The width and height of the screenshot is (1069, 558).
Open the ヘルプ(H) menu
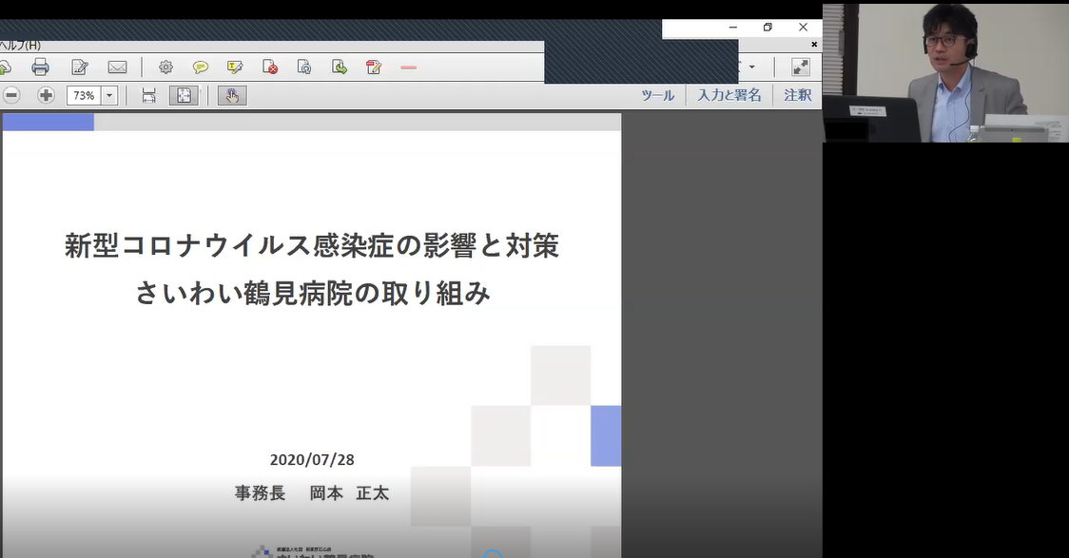pyautogui.click(x=20, y=45)
